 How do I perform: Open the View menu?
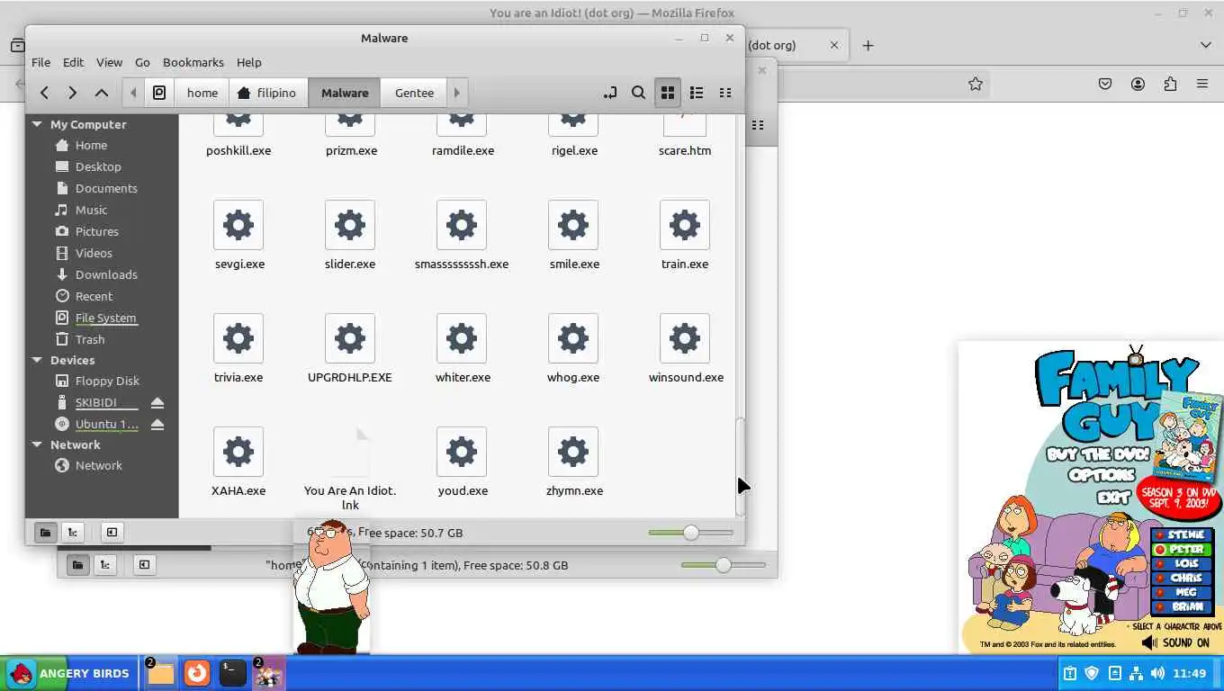click(109, 62)
